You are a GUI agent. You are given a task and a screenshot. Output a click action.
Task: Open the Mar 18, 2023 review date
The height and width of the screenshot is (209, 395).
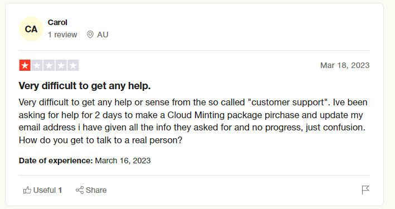tap(345, 65)
